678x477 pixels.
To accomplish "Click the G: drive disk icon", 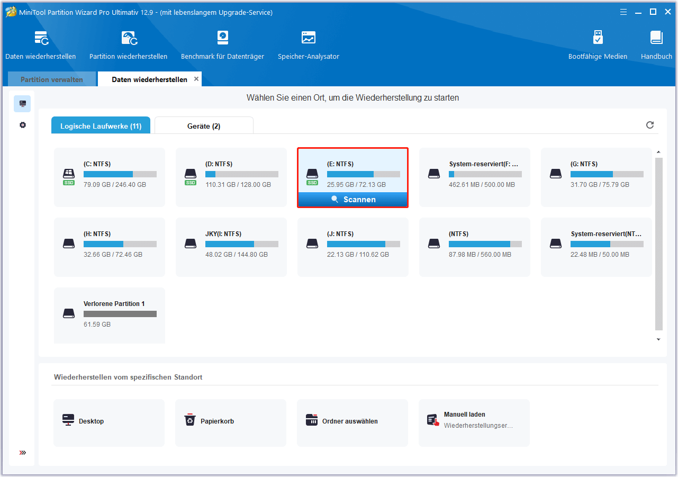I will (556, 174).
